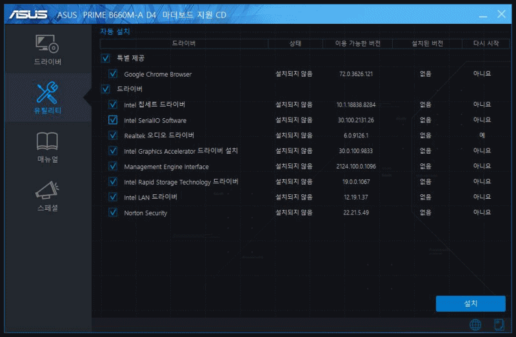
Task: Click version 12.19.1.37
Action: tap(356, 198)
